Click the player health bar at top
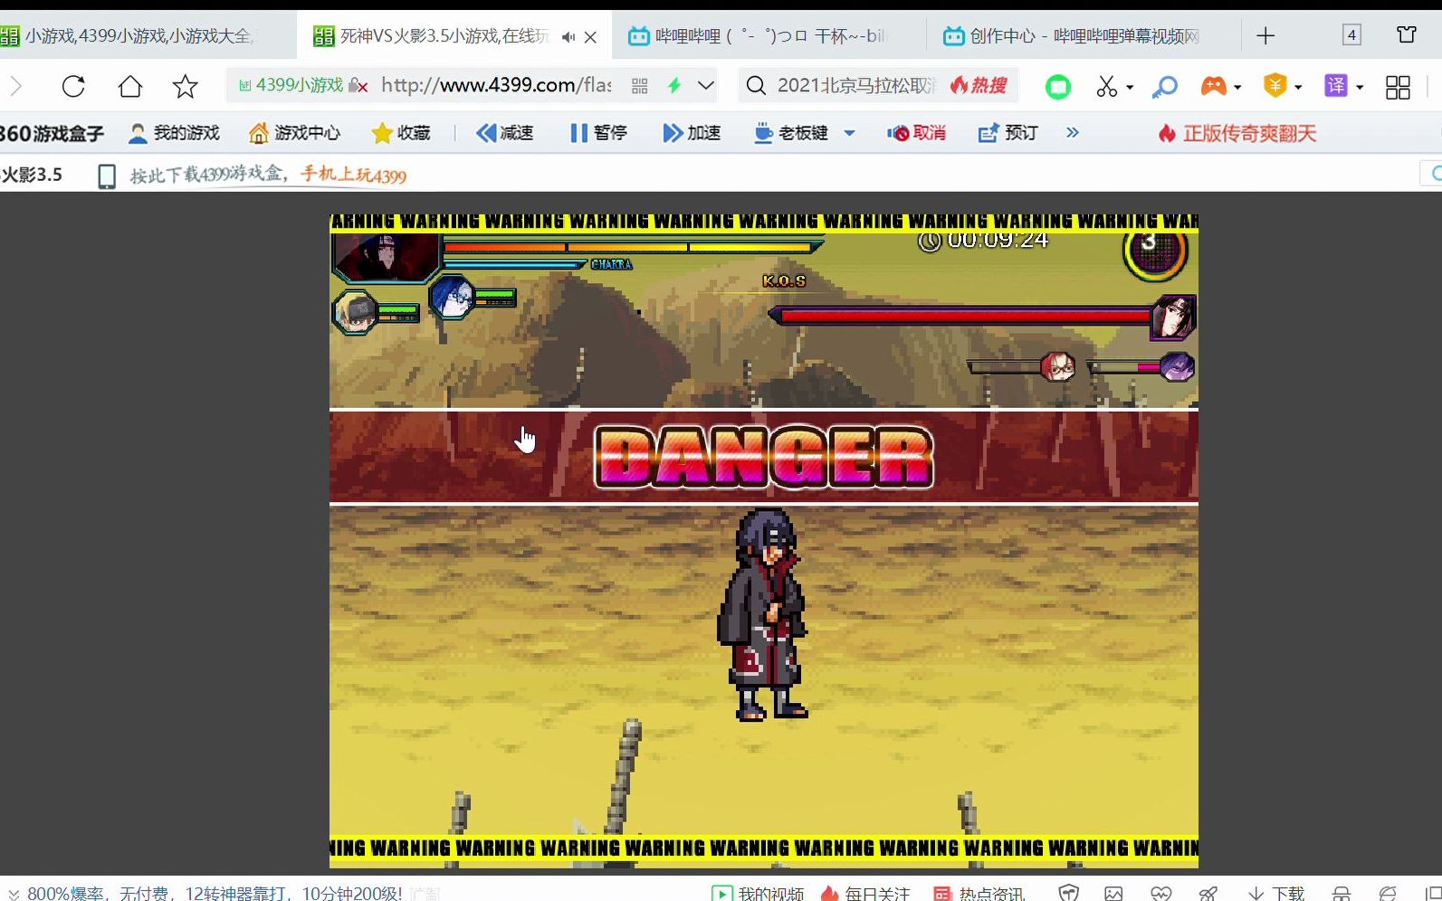The width and height of the screenshot is (1442, 901). tap(632, 246)
